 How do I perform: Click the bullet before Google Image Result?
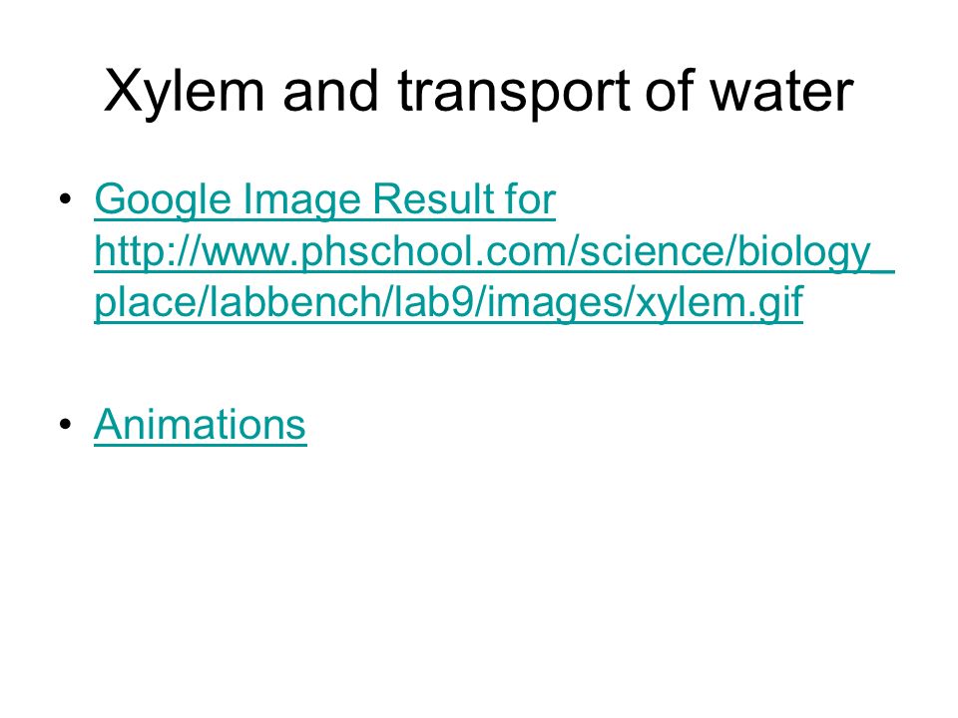[x=66, y=199]
